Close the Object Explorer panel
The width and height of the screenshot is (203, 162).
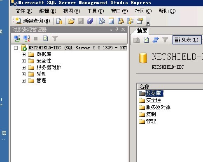pyautogui.click(x=123, y=30)
